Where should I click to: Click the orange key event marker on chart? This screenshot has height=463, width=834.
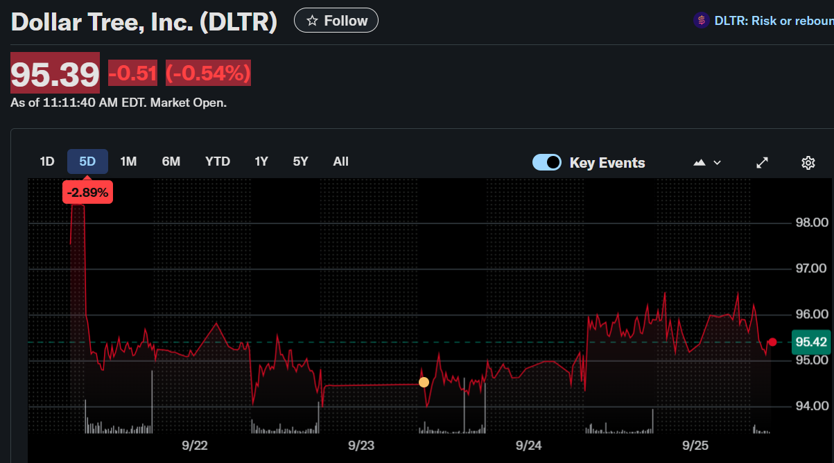(424, 382)
